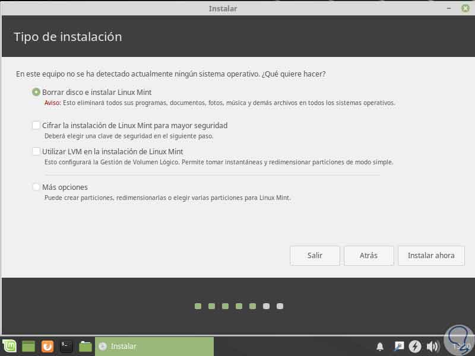The height and width of the screenshot is (356, 475).
Task: Go back with the Atrás button
Action: click(x=369, y=256)
